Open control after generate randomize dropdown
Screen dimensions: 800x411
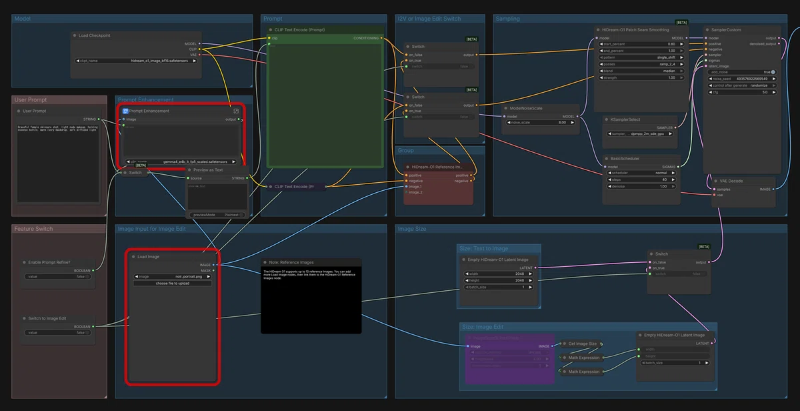tap(741, 85)
